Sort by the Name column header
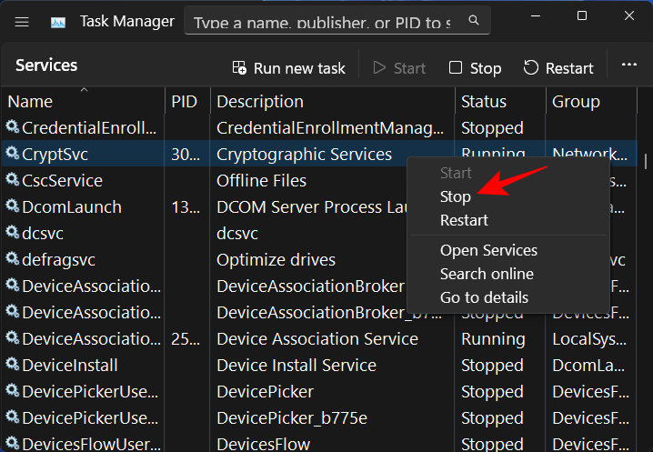Viewport: 653px width, 452px height. point(30,101)
